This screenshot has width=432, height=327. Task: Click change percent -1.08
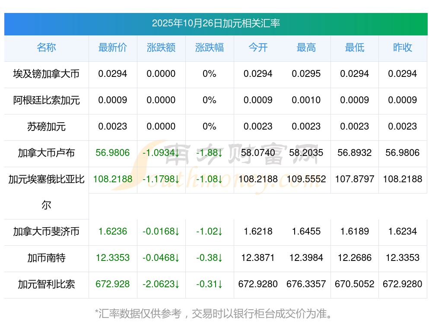click(210, 179)
